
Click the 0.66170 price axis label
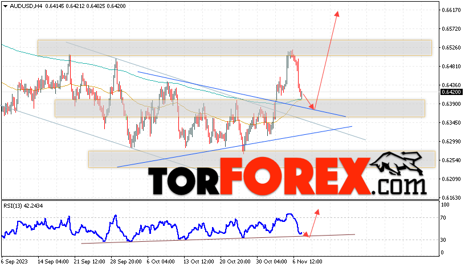coord(451,10)
